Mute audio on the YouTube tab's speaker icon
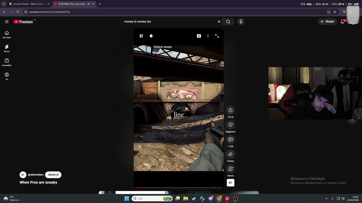The image size is (362, 203). (x=89, y=4)
